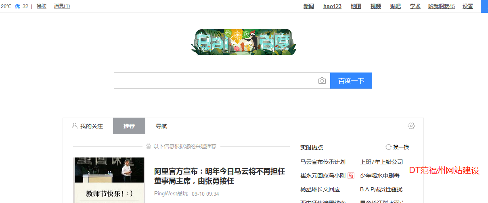
Task: Open 地图 in the top navigation
Action: 356,6
